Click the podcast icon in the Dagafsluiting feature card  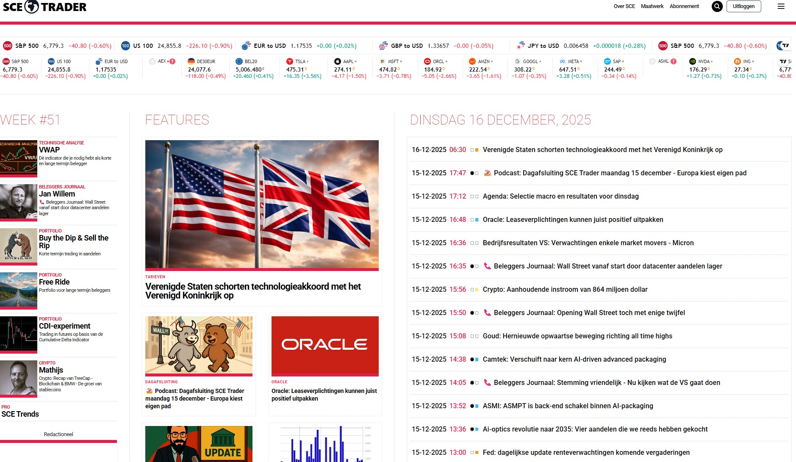click(x=149, y=391)
